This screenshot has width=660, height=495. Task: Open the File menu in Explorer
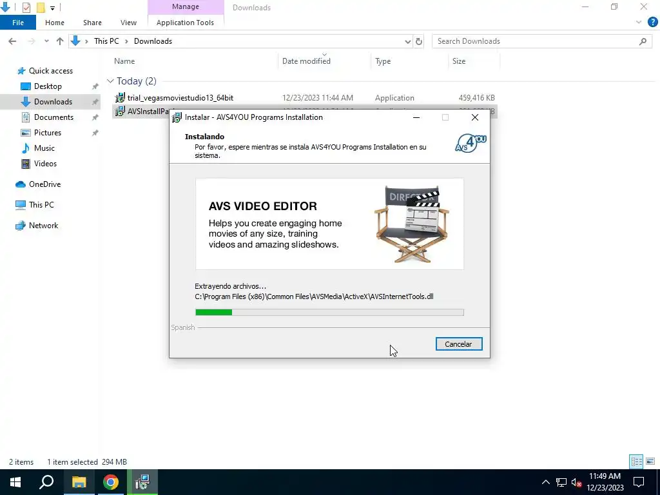pos(18,23)
